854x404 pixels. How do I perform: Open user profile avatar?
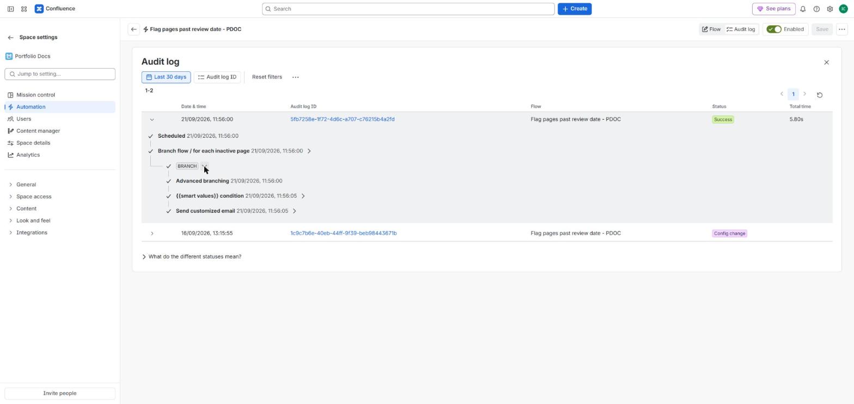843,9
